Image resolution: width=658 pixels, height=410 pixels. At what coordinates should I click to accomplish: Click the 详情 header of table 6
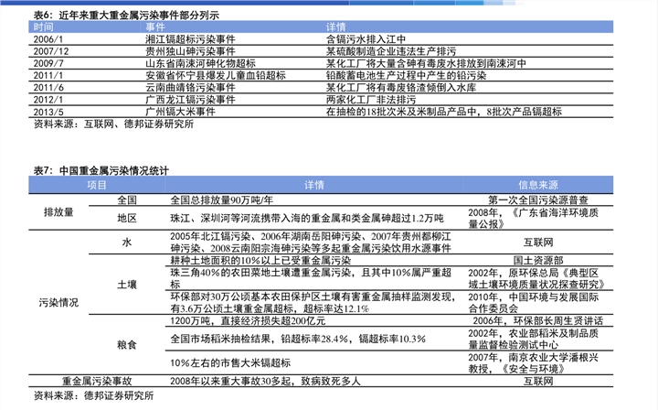[x=335, y=27]
